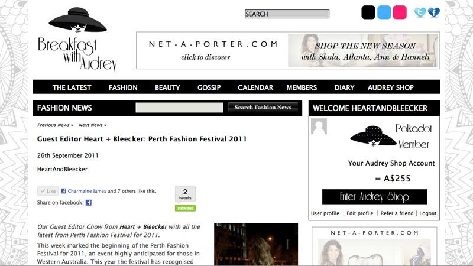Select the pink color swatch
This screenshot has height=266, width=473.
(x=400, y=12)
